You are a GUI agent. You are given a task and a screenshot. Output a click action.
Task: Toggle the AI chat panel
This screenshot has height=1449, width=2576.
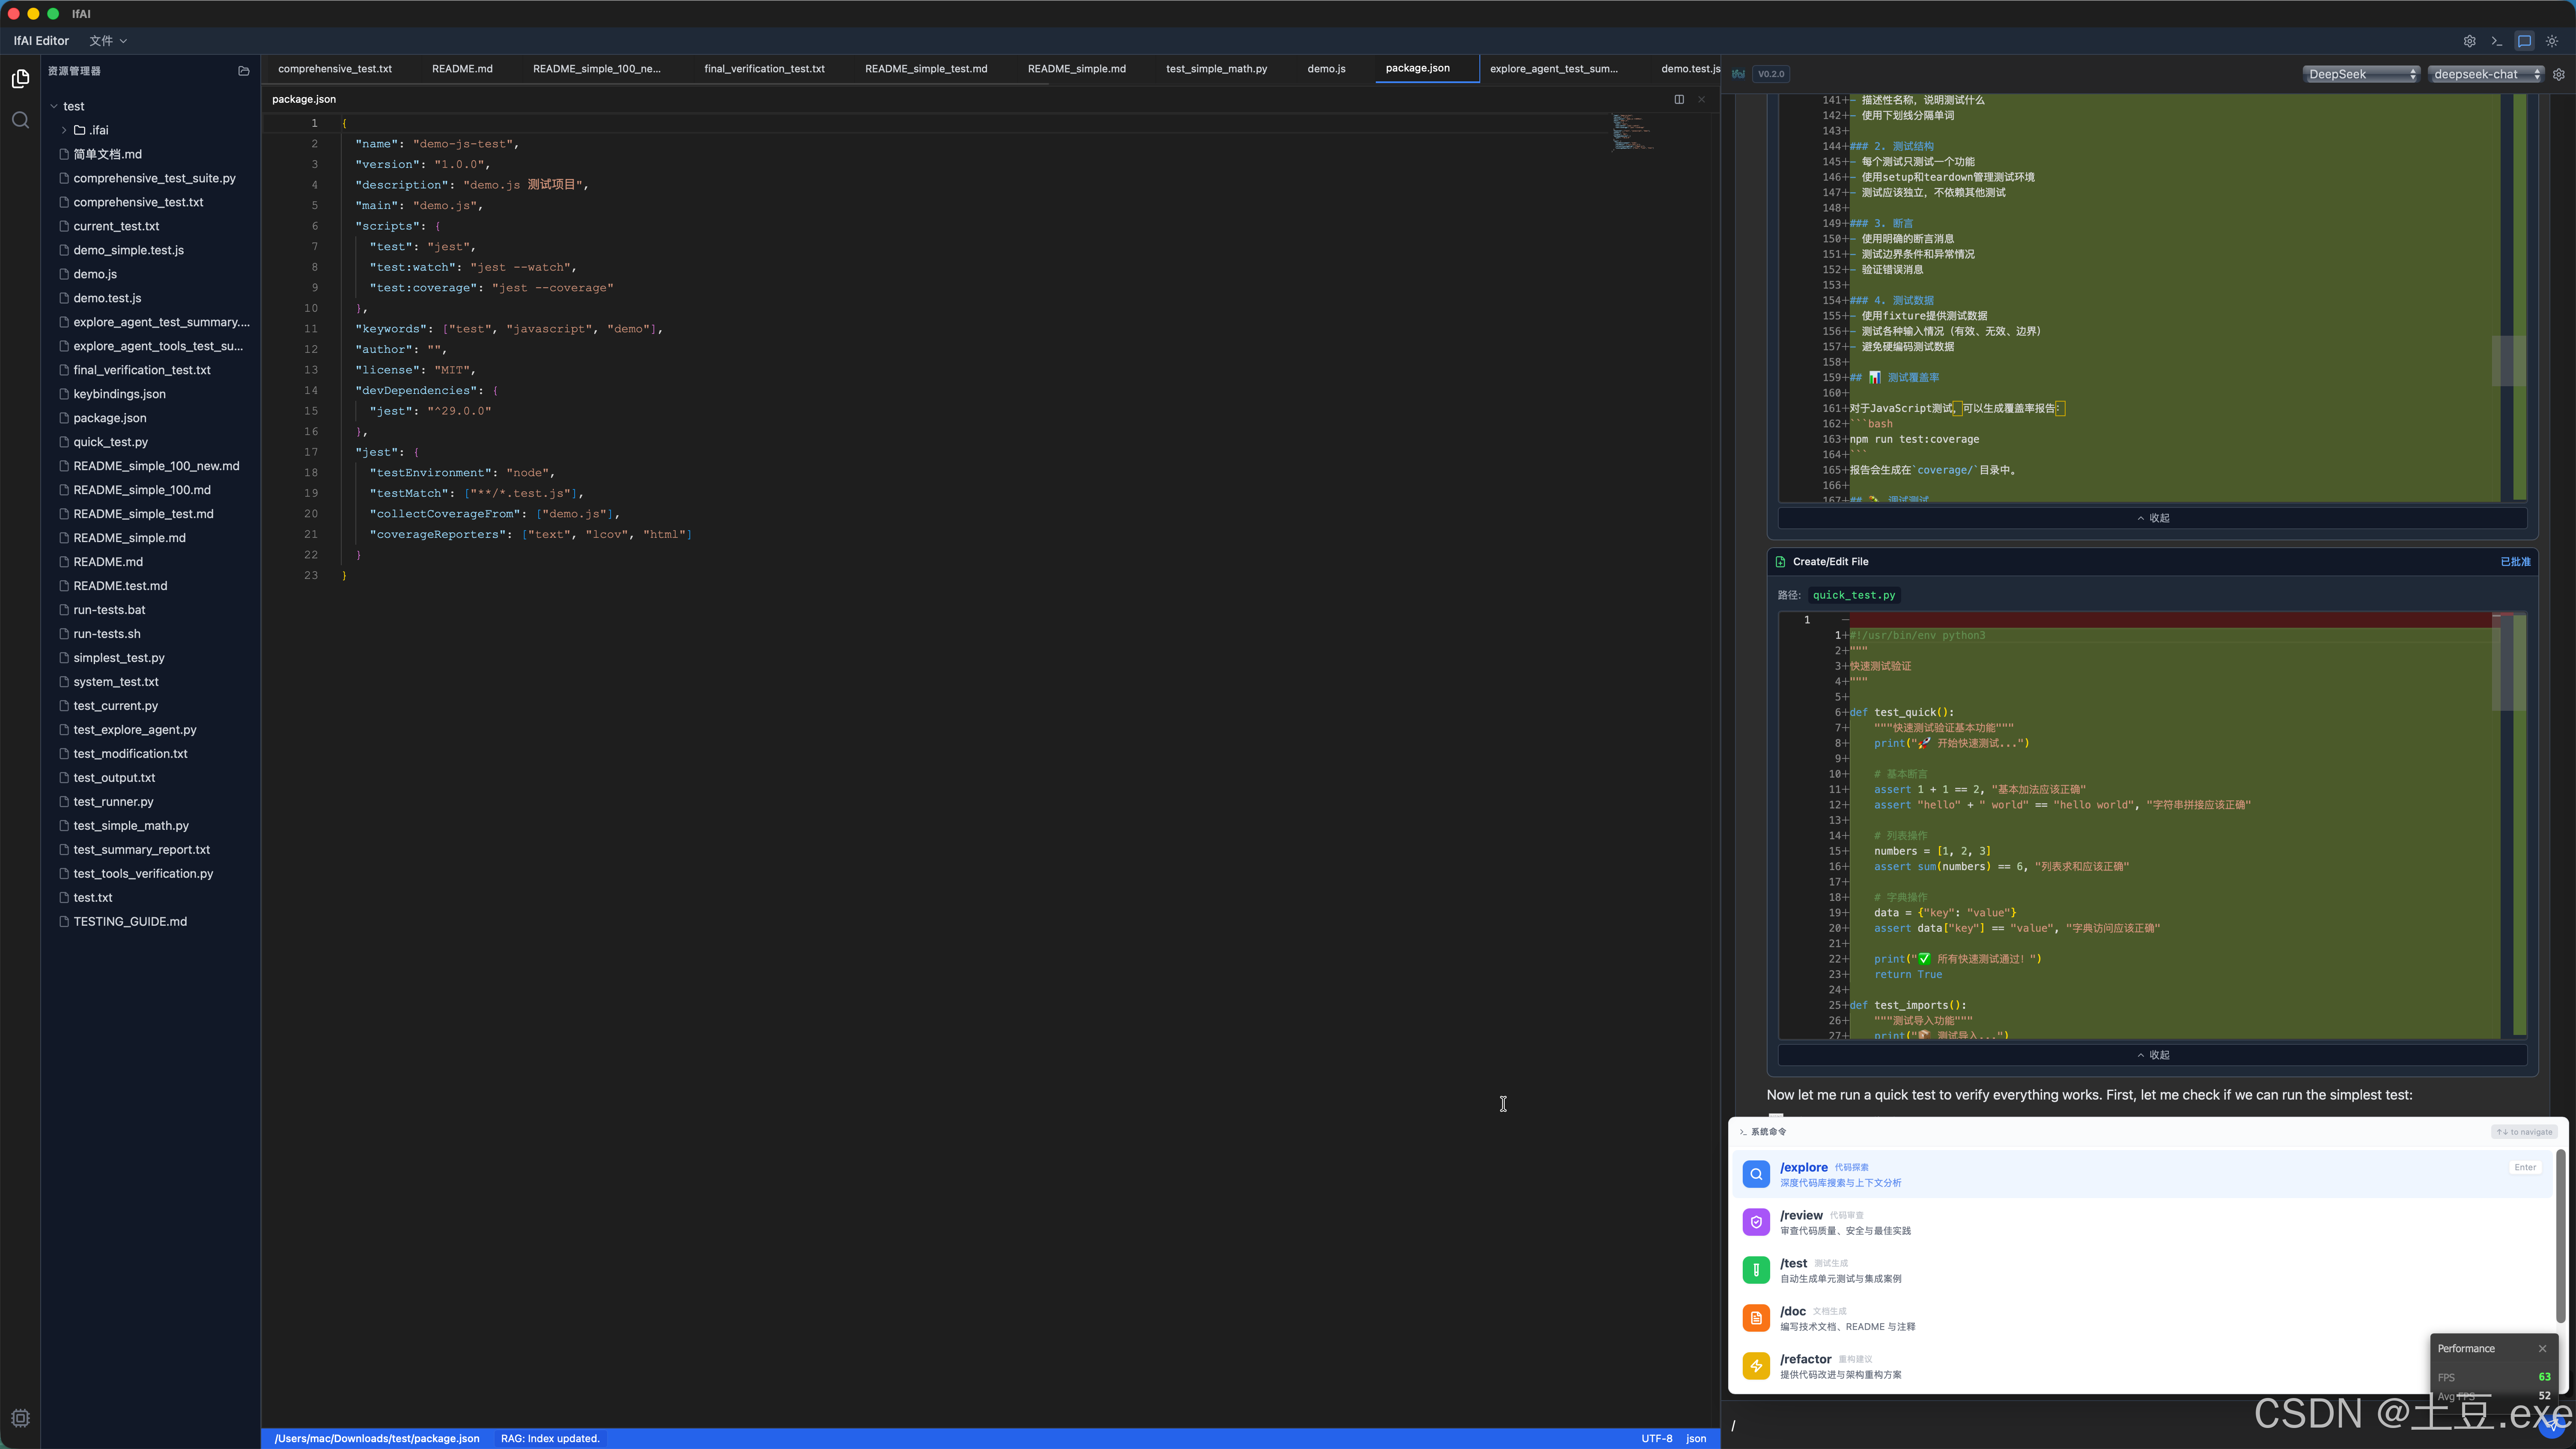[x=2524, y=41]
